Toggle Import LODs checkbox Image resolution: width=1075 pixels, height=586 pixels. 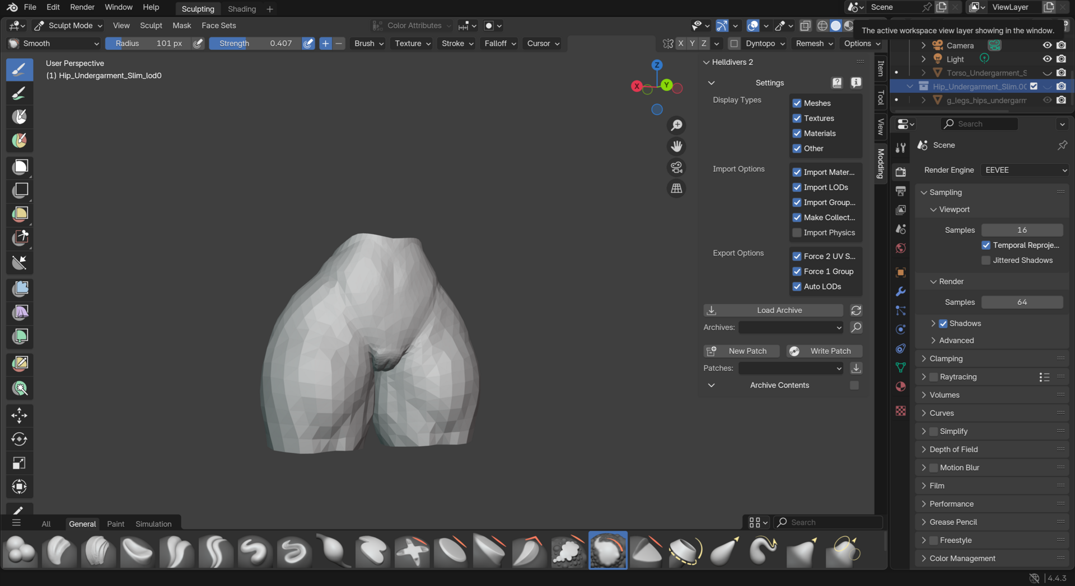(797, 187)
